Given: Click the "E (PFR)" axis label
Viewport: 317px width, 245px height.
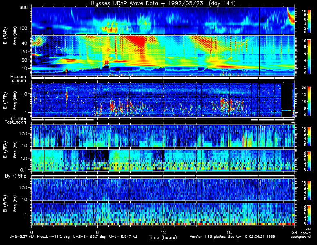Looking at the screenshot, I should [5, 100].
